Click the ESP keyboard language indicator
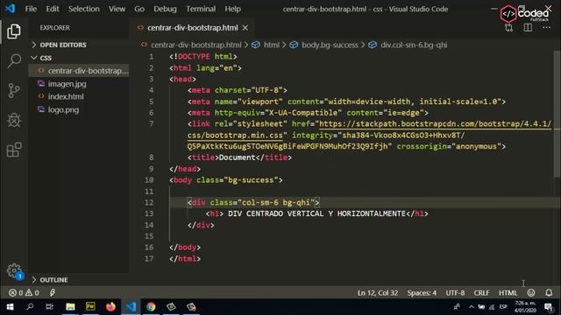This screenshot has width=561, height=315. (x=503, y=307)
